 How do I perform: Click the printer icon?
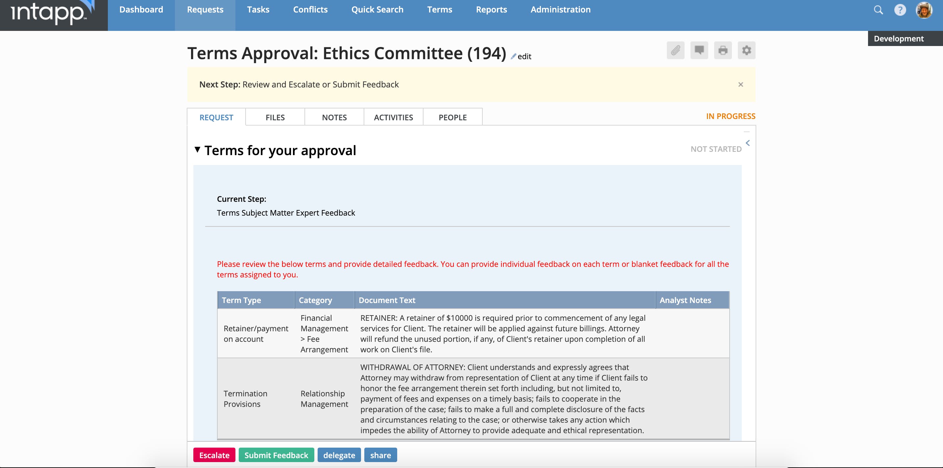(x=723, y=50)
